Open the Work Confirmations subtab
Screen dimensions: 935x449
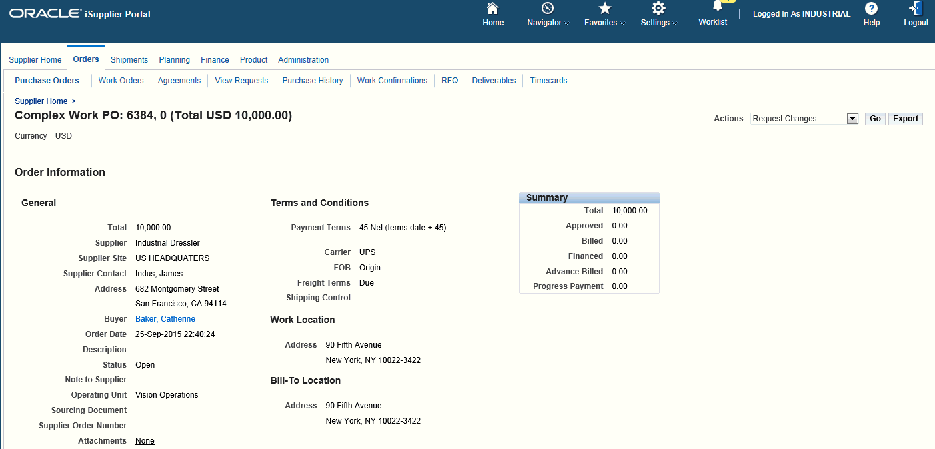pyautogui.click(x=392, y=81)
